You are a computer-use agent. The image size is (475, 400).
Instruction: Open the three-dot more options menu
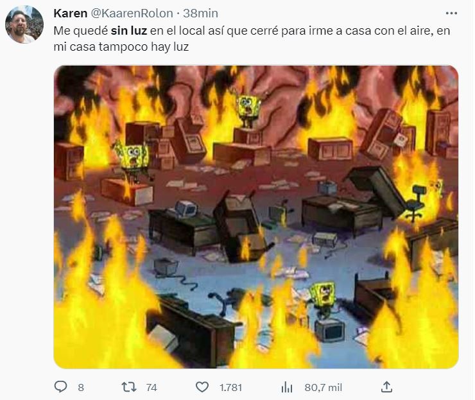[x=451, y=13]
